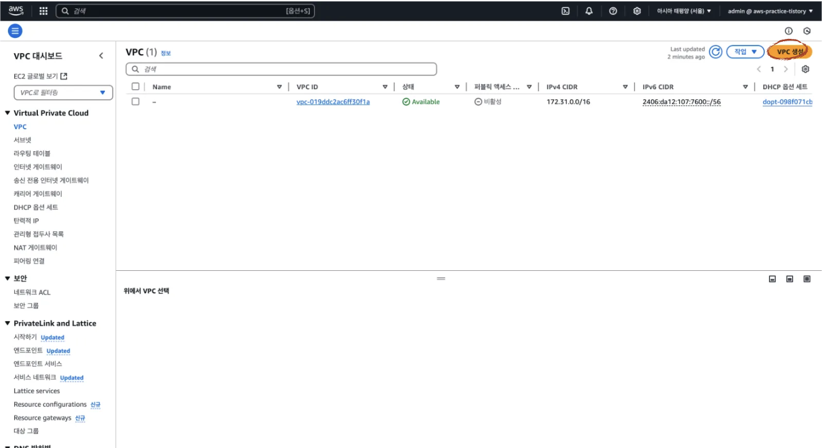Click the 정보 link next to VPC (1)
The image size is (822, 448).
pos(165,53)
